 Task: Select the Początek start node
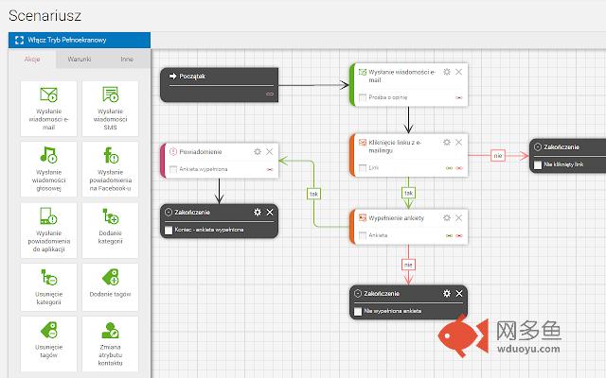(x=219, y=85)
